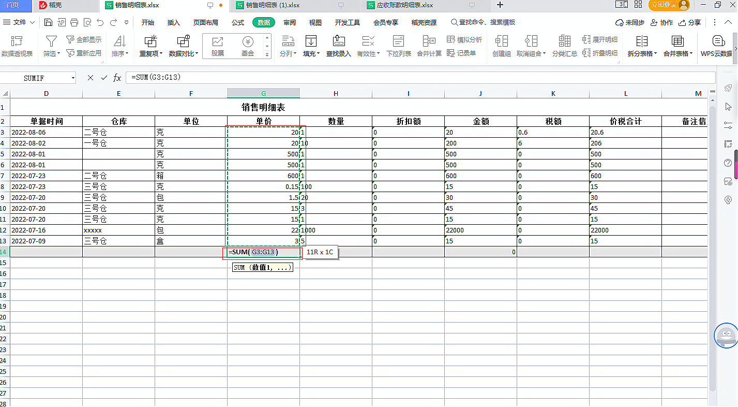
Task: Expand the 筛选 dropdown arrow
Action: click(x=59, y=53)
